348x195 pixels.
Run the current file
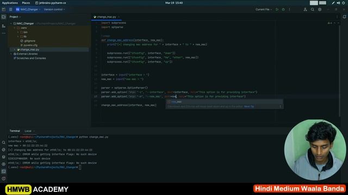coord(277,10)
